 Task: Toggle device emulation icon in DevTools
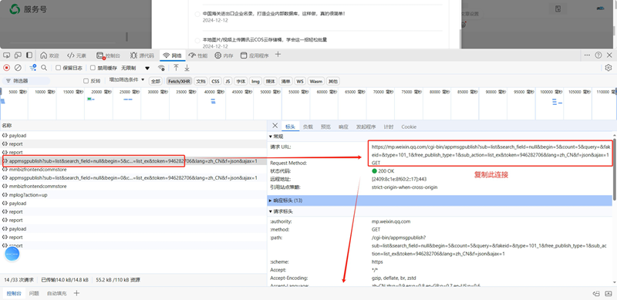(x=18, y=55)
